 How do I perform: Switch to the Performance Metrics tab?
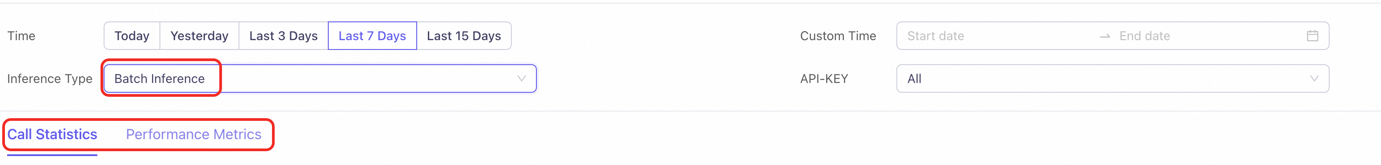click(193, 135)
